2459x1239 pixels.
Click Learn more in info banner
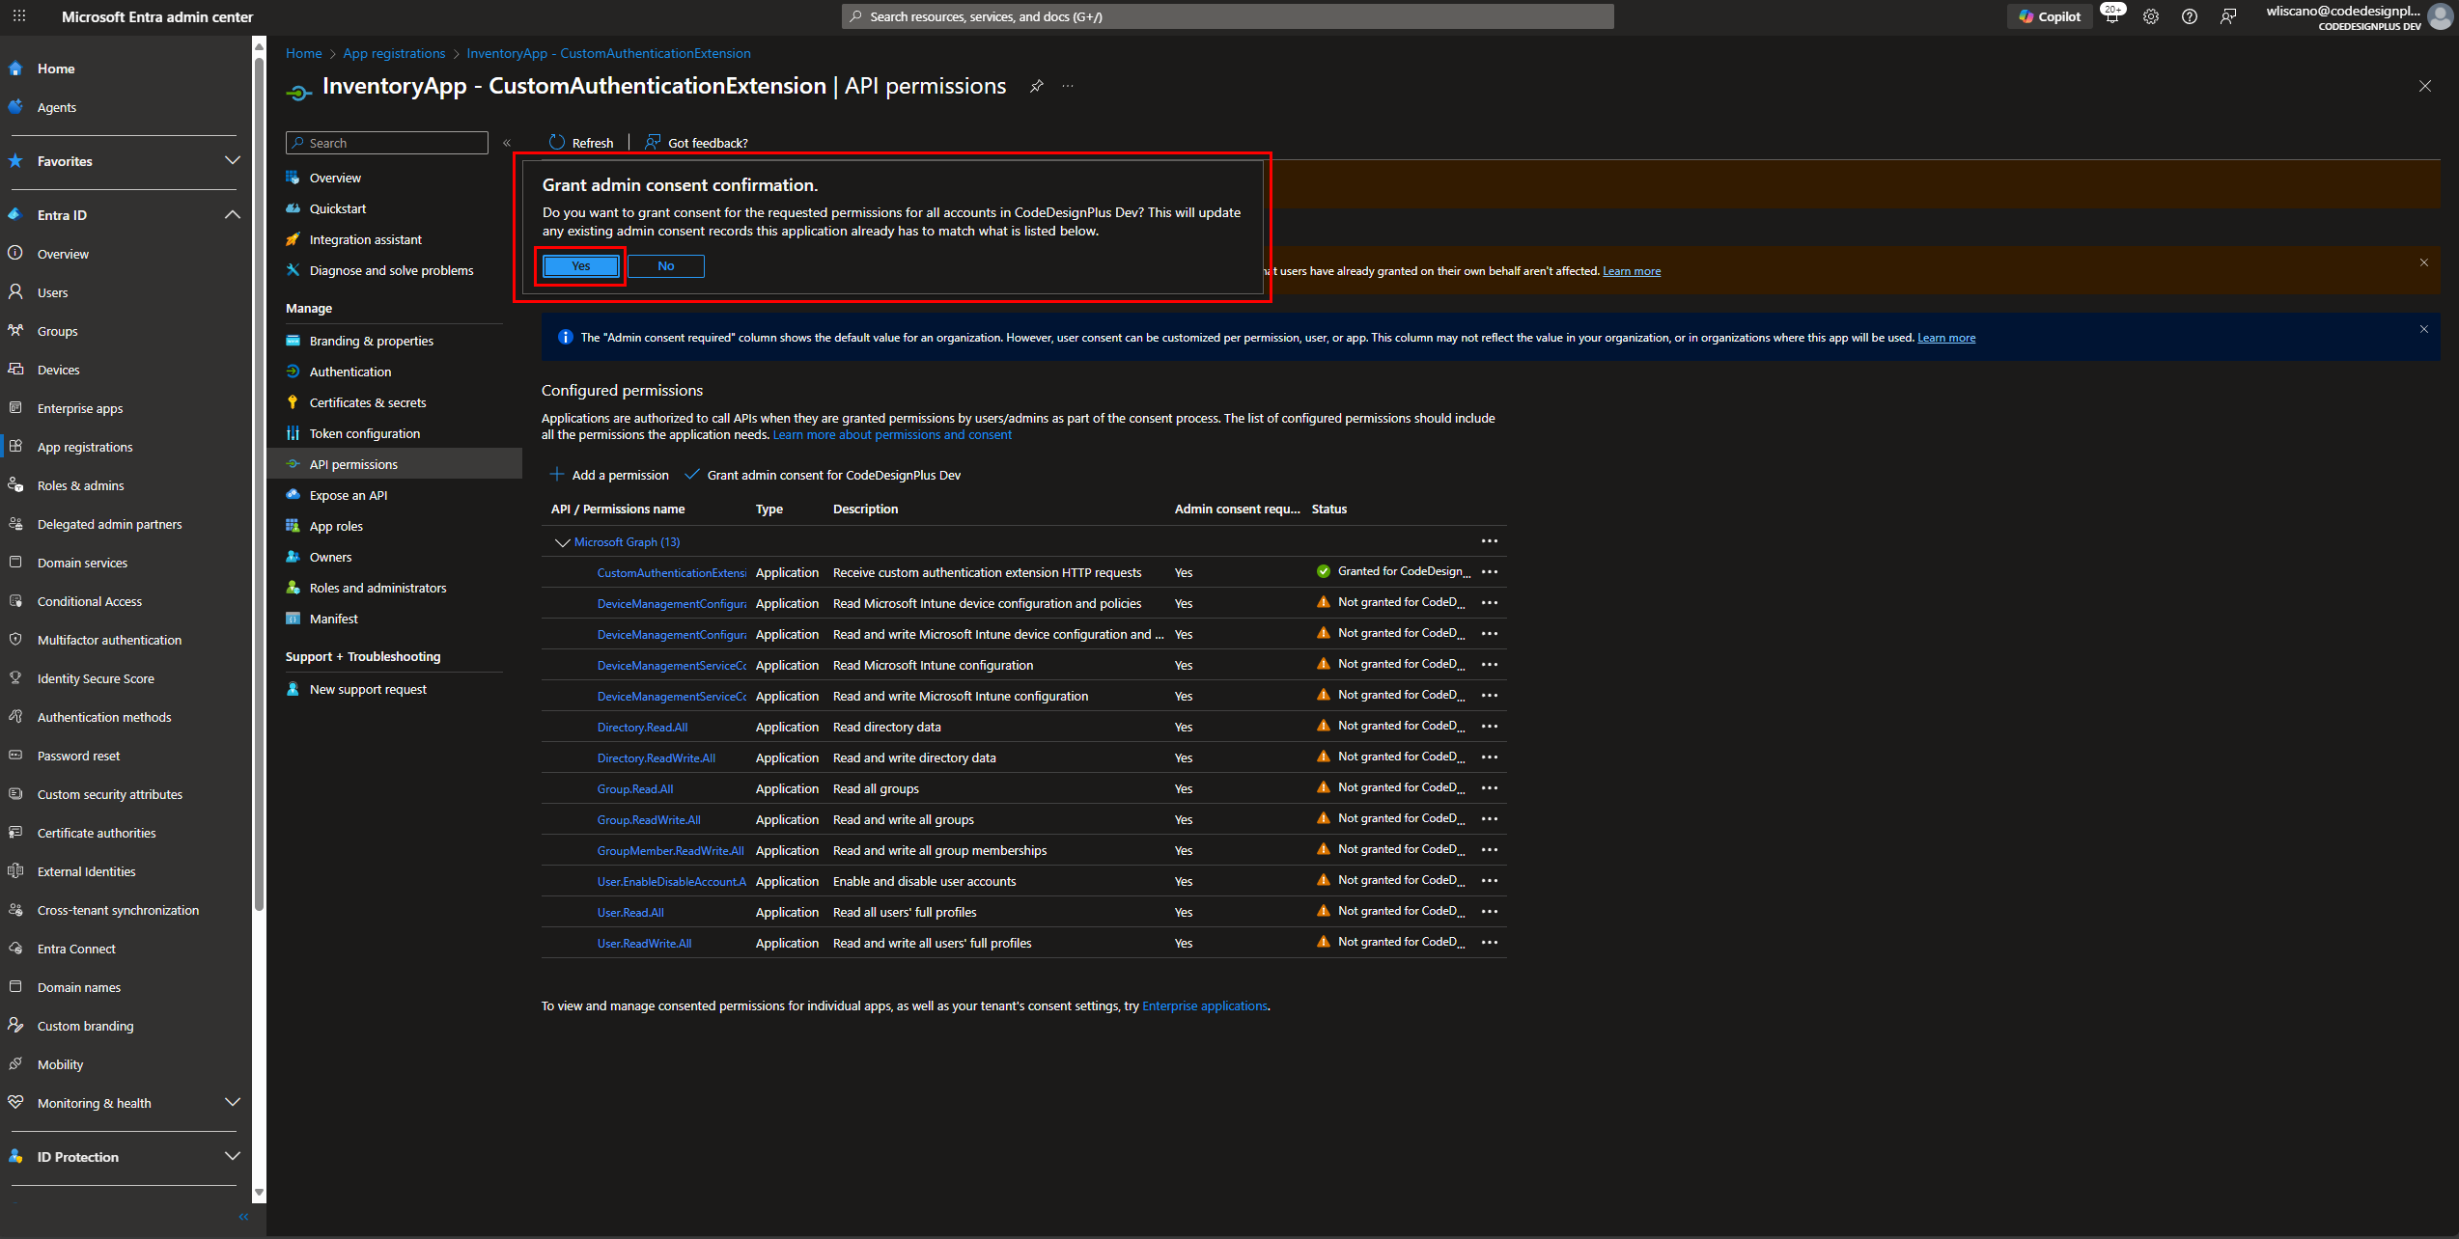[1945, 338]
